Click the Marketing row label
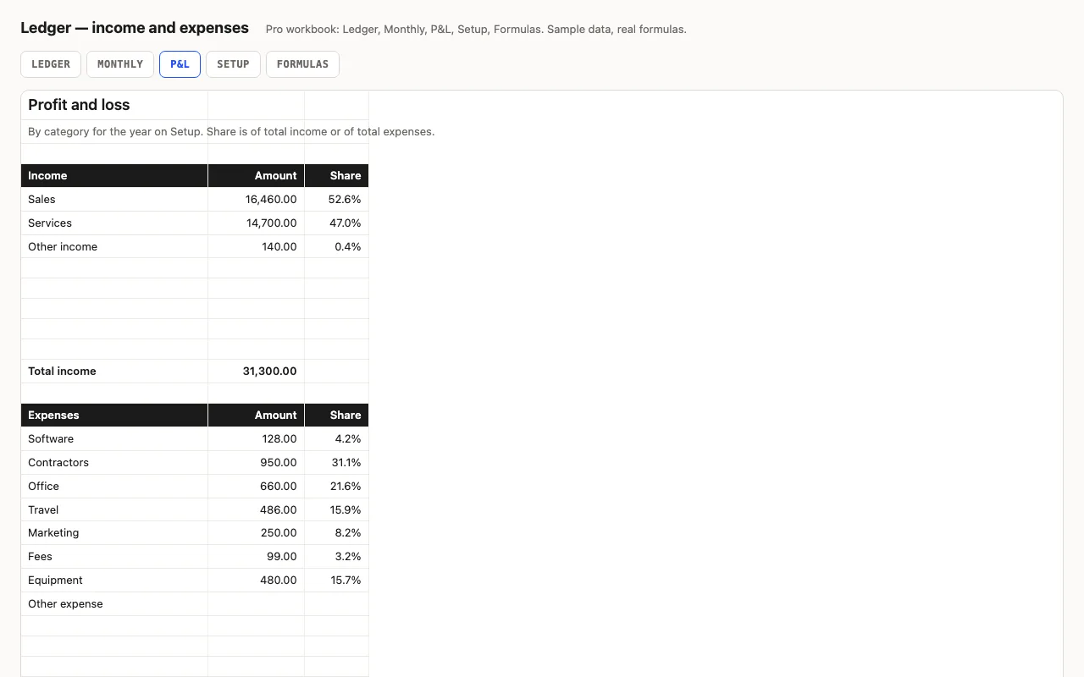 114,533
